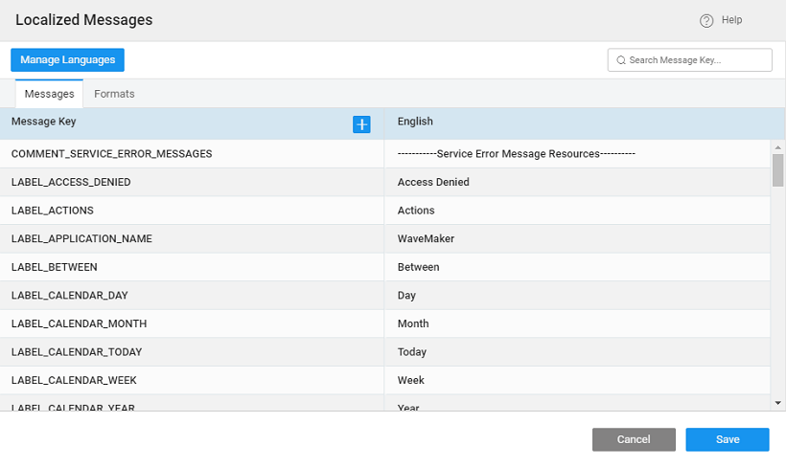
Task: Click the Help question mark icon
Action: (x=706, y=21)
